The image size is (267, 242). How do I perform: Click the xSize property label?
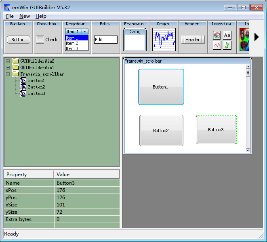[11, 205]
